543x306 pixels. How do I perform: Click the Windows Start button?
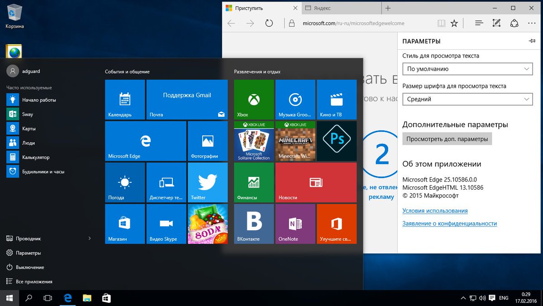[9, 298]
